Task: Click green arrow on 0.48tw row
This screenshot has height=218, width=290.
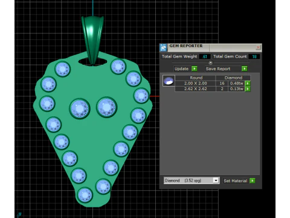Action: tap(248, 84)
